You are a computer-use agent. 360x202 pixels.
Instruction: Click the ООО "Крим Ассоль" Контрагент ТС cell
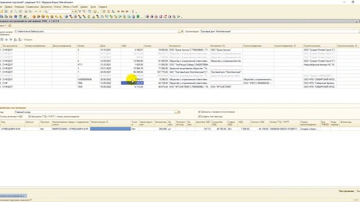[226, 50]
